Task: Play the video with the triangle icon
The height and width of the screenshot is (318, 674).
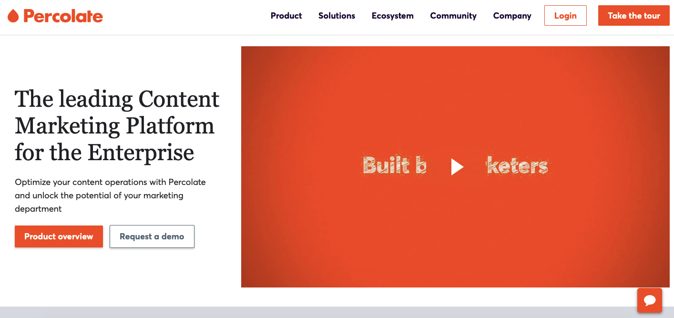Action: (457, 167)
